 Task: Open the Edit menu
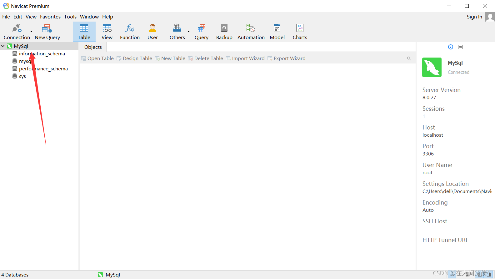(18, 17)
